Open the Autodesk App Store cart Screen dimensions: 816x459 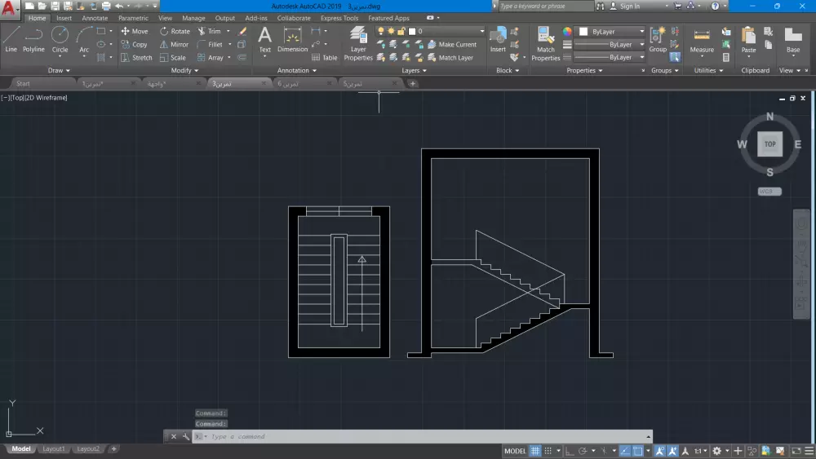677,7
